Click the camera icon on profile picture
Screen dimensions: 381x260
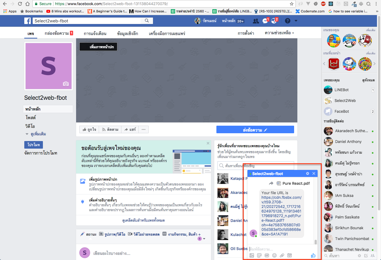click(x=66, y=84)
